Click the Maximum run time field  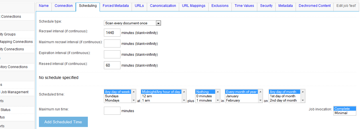[112, 111]
